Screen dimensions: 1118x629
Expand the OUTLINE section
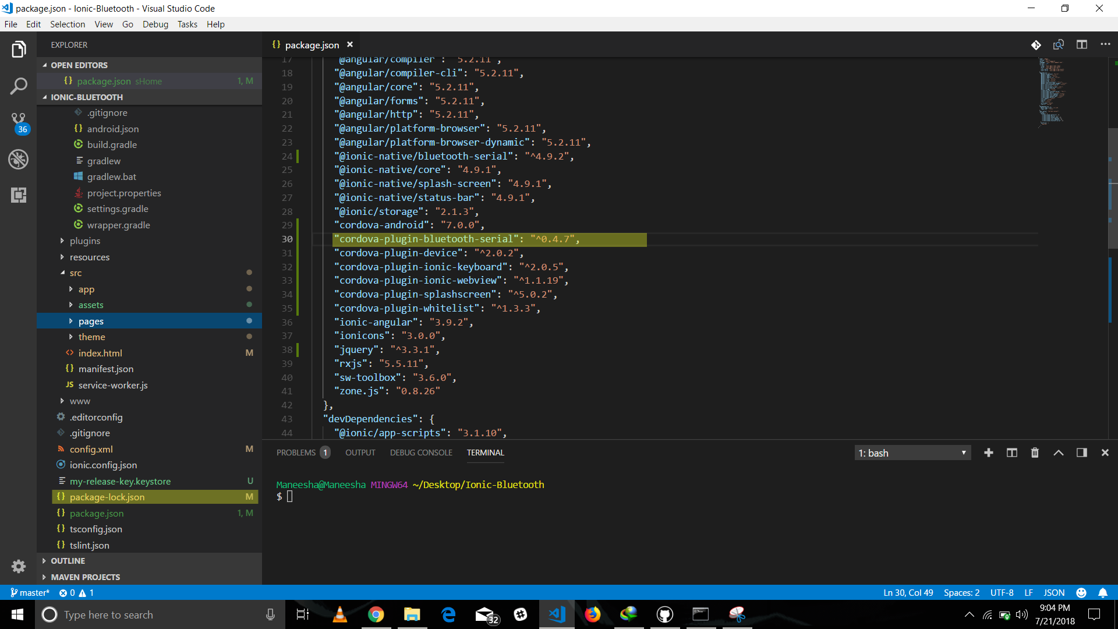point(68,560)
